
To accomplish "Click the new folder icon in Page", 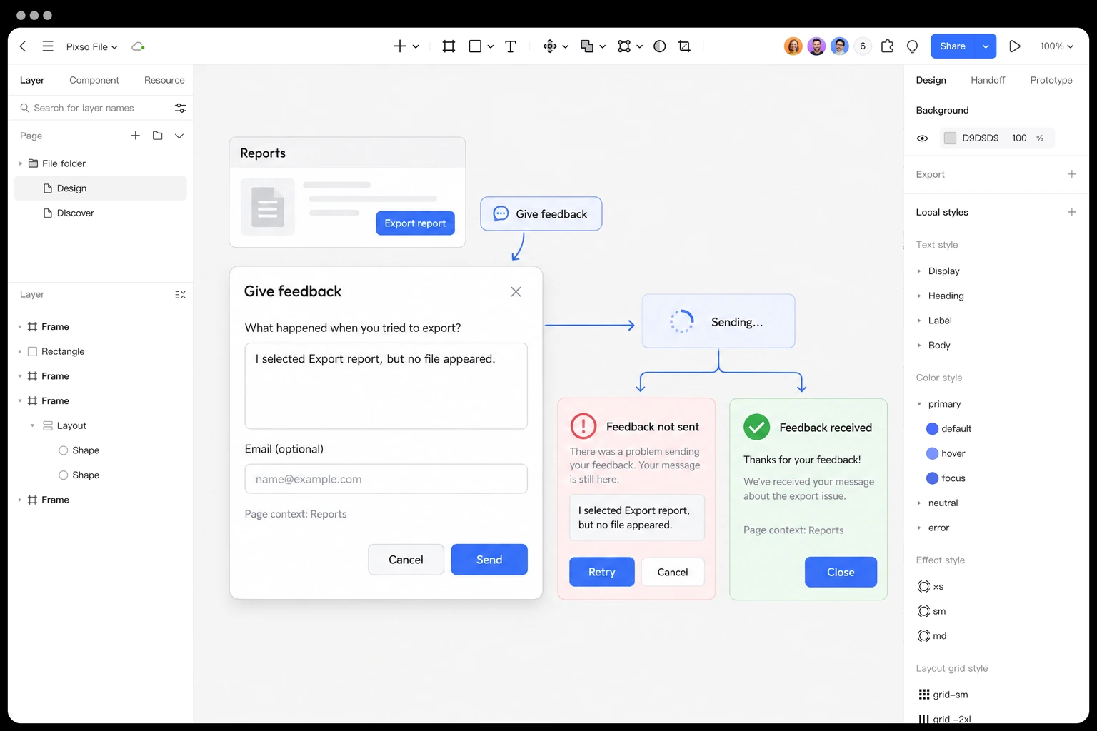I will (158, 136).
